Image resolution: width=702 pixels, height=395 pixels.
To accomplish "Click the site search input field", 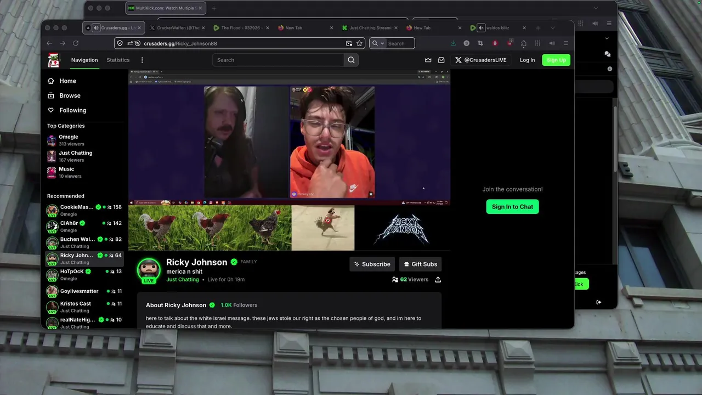I will pos(278,60).
